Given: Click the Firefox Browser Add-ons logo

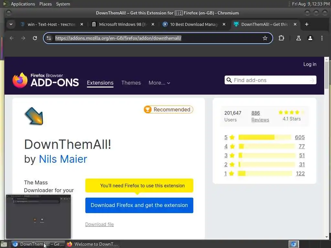Looking at the screenshot, I should point(46,80).
